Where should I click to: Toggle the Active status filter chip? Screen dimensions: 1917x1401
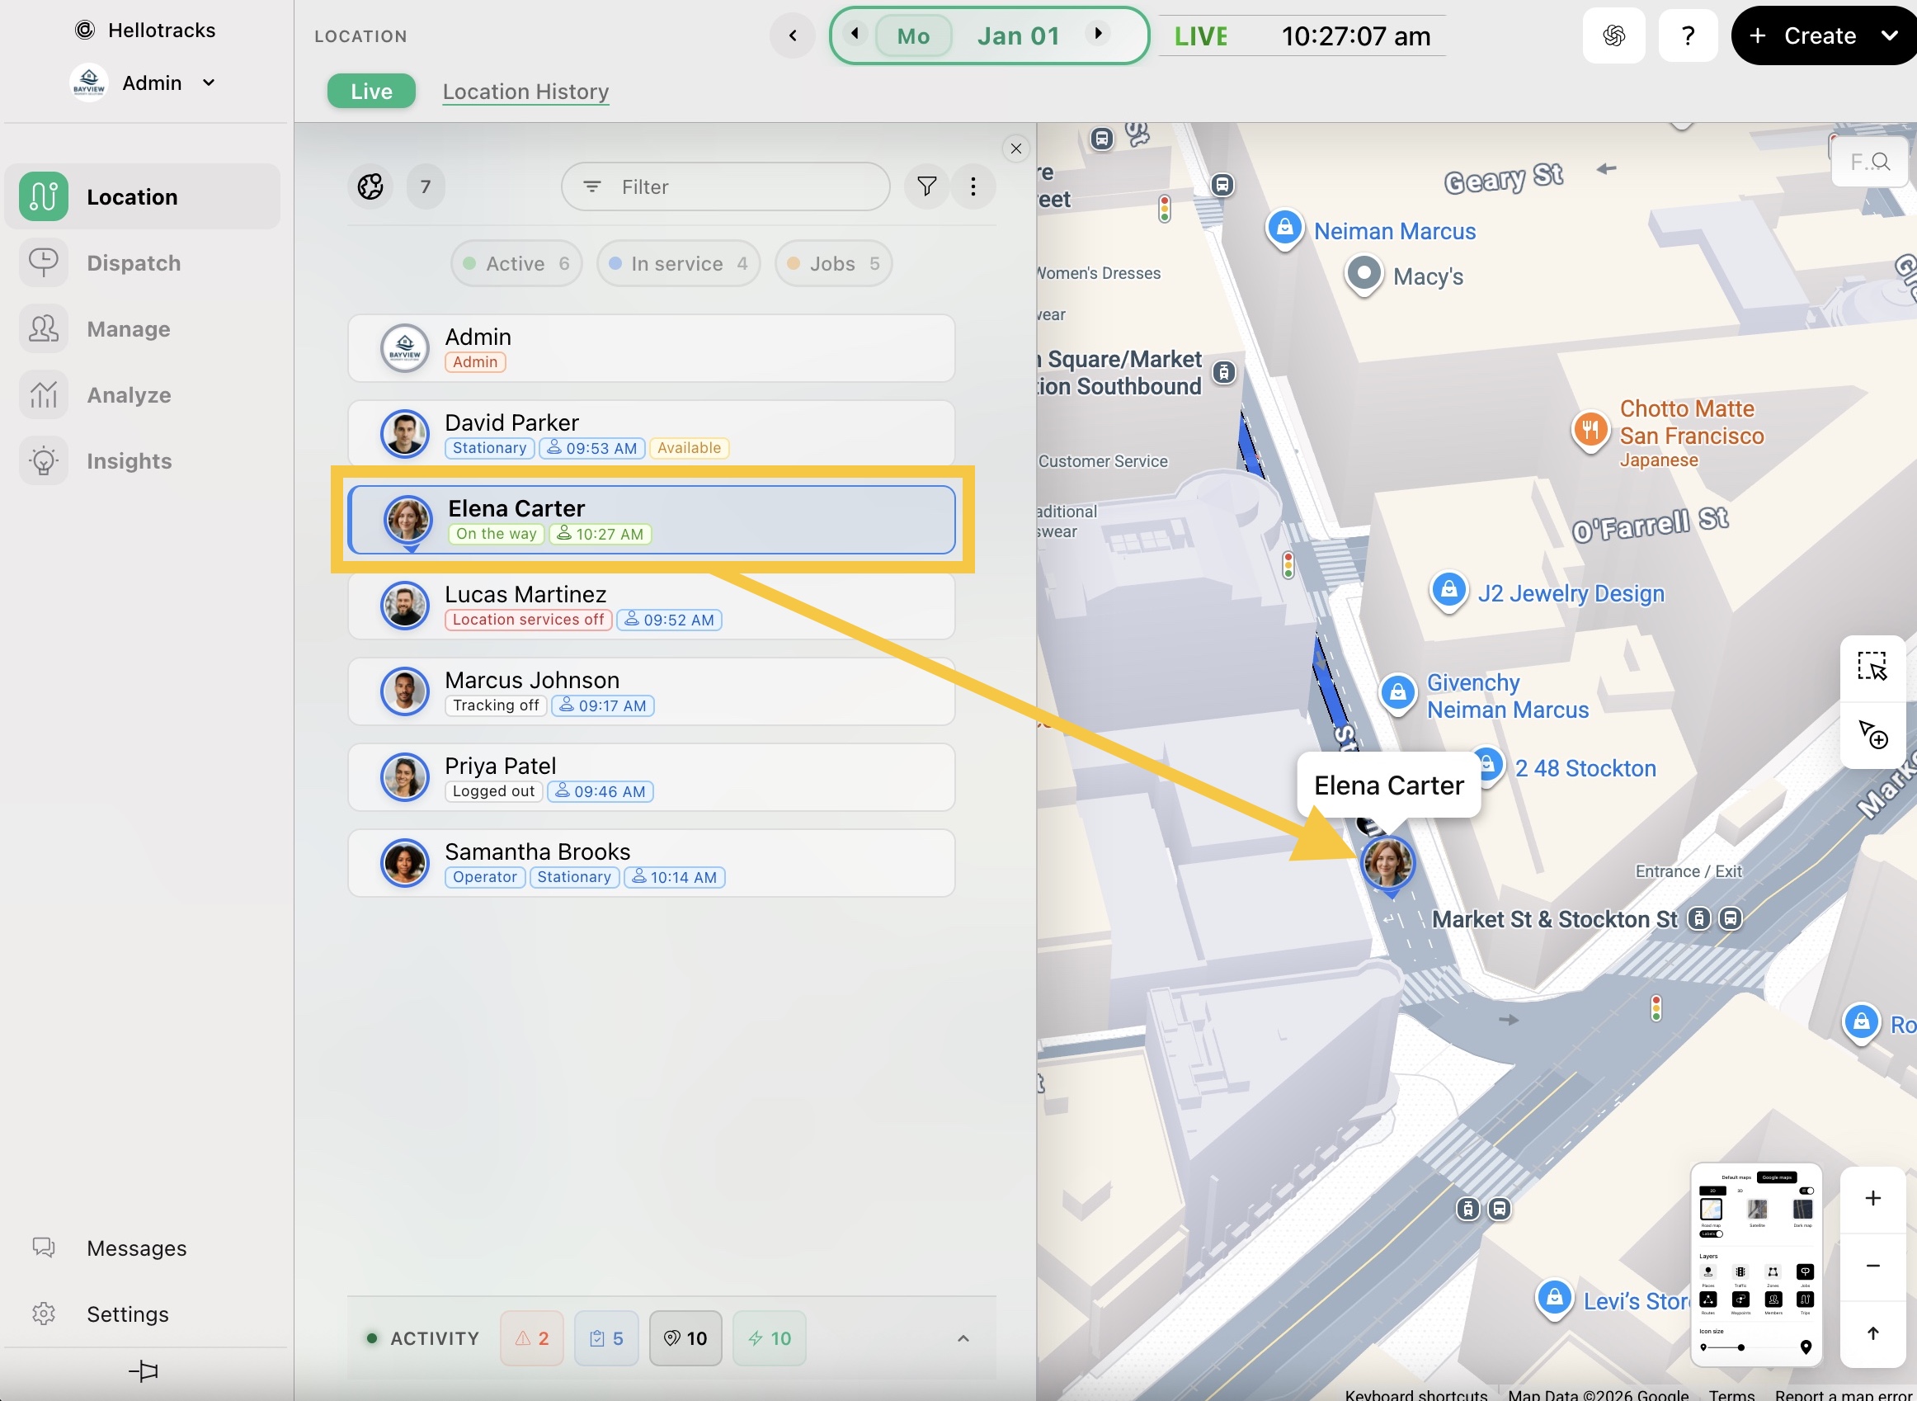[x=516, y=264]
